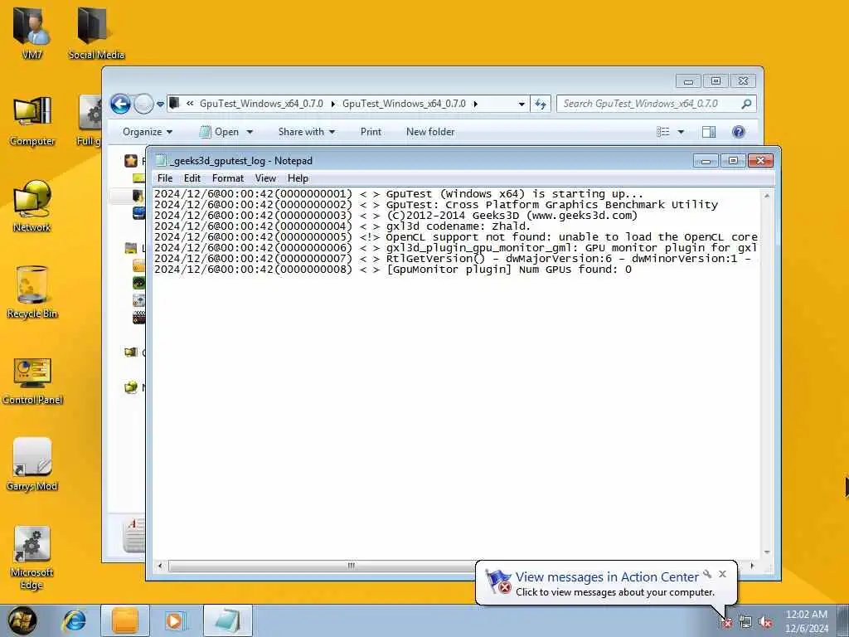This screenshot has height=637, width=849.
Task: Click the Explorer Back arrow button
Action: [x=120, y=104]
